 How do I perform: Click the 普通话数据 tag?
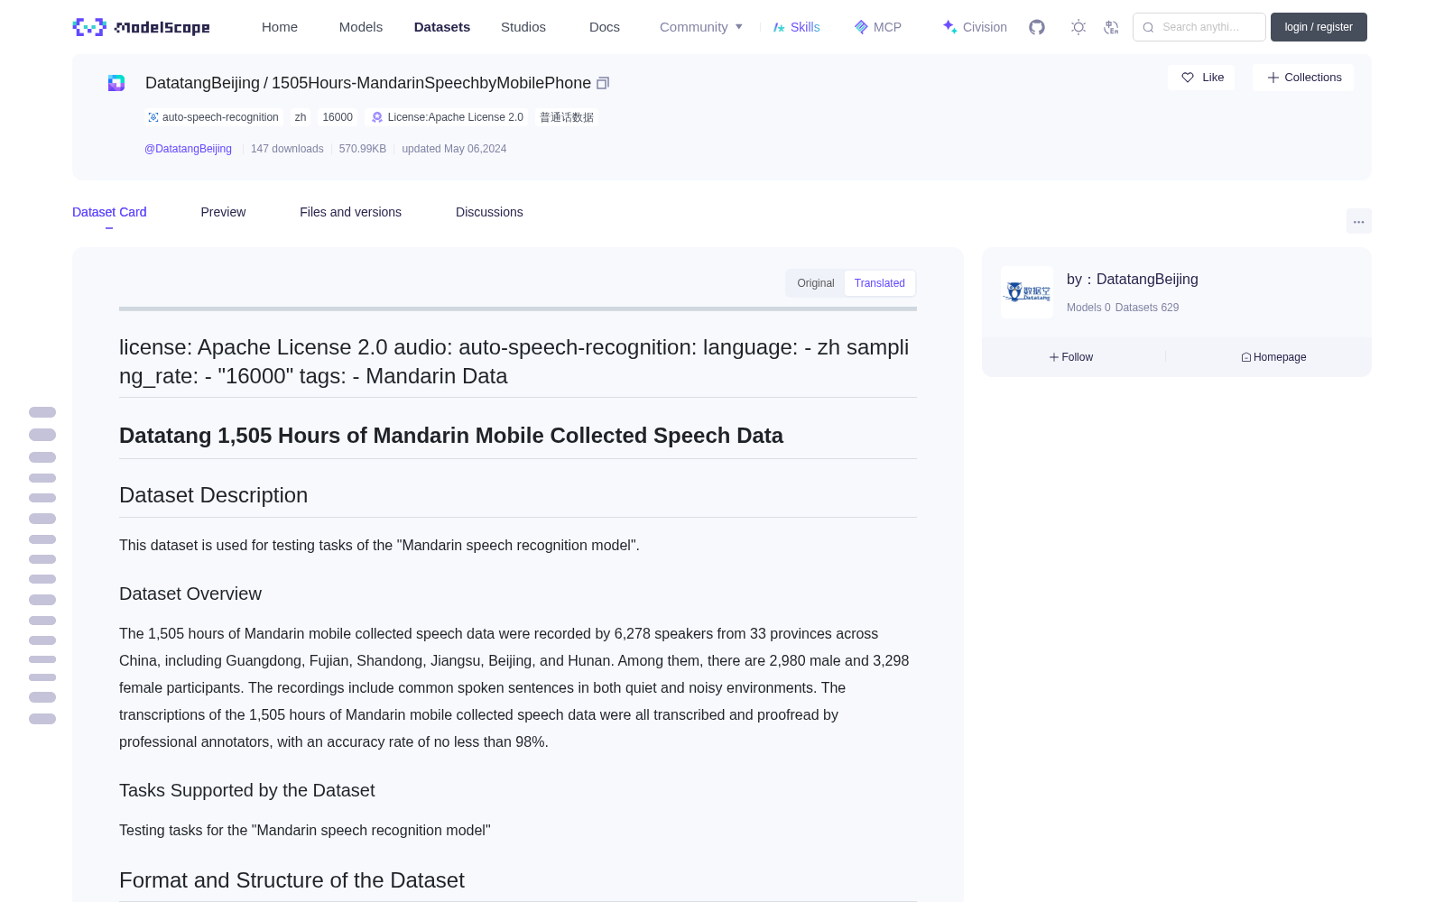(x=567, y=117)
